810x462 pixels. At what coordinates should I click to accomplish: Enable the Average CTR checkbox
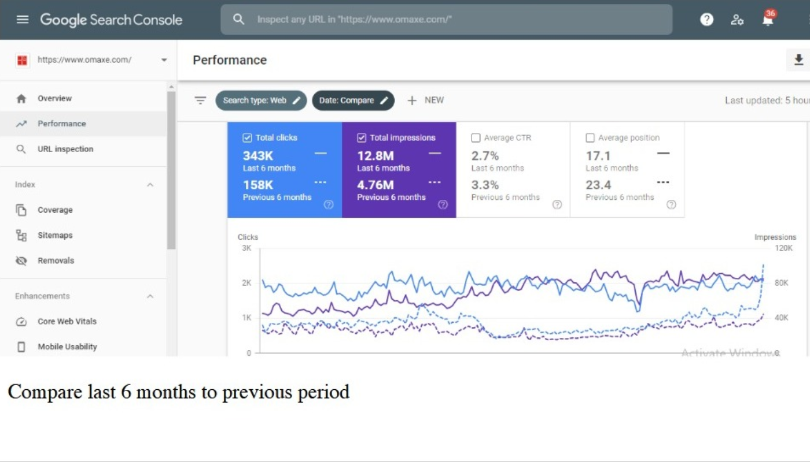coord(476,138)
